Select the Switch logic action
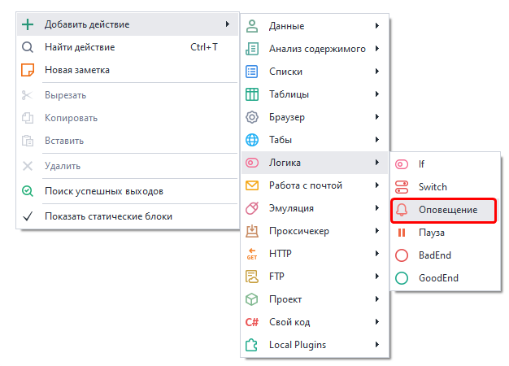509x366 pixels. pyautogui.click(x=432, y=187)
